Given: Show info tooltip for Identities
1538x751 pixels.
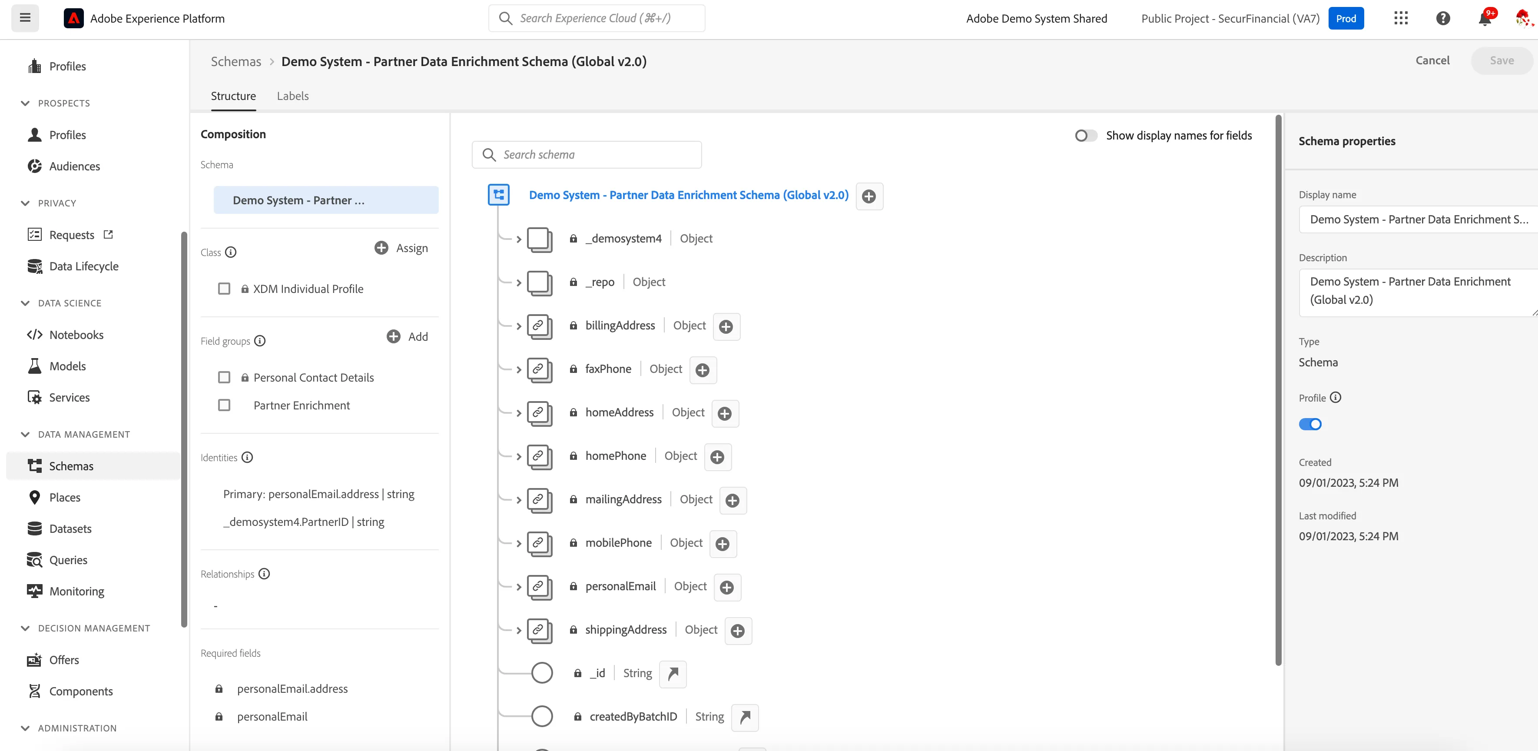Looking at the screenshot, I should (x=247, y=457).
